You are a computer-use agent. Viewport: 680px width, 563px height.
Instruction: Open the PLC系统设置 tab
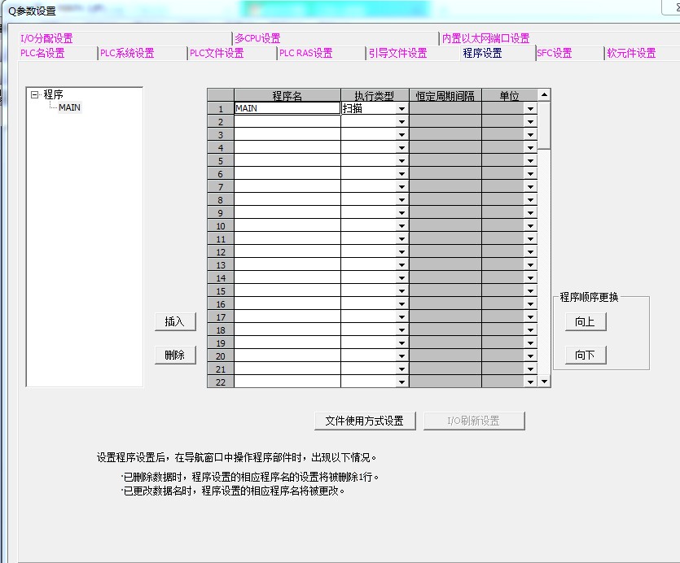(127, 54)
